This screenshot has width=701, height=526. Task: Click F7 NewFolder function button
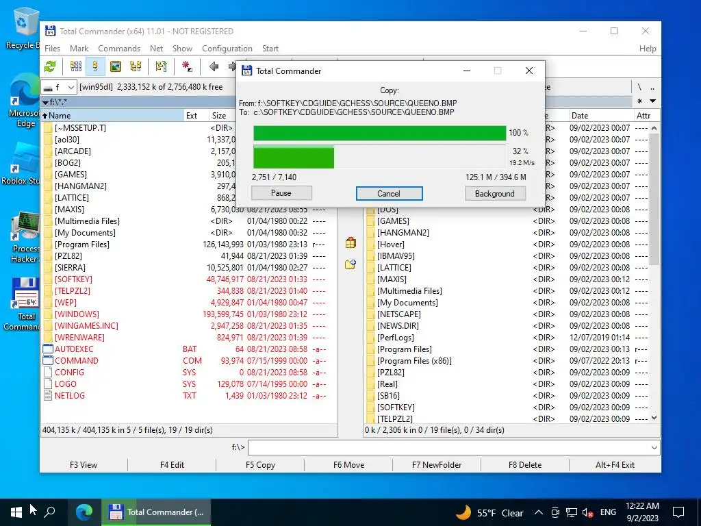tap(437, 465)
